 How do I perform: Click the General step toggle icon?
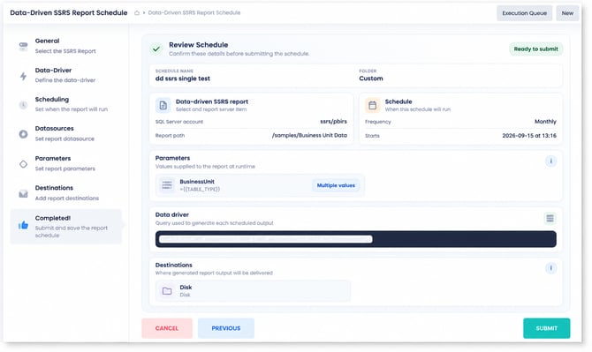tap(23, 46)
